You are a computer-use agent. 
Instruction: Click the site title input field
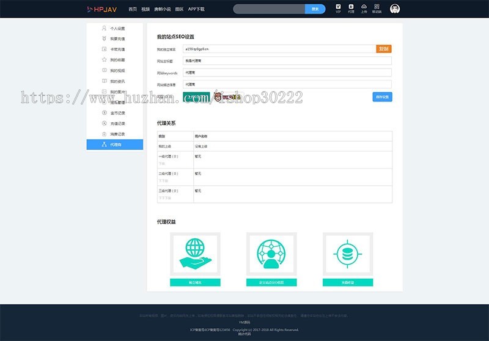point(287,61)
